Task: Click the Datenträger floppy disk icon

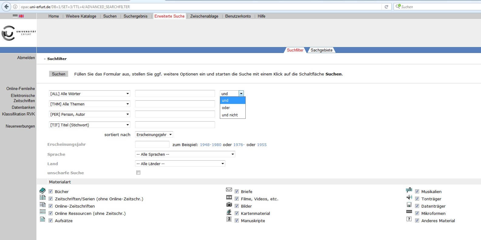Action: point(409,205)
